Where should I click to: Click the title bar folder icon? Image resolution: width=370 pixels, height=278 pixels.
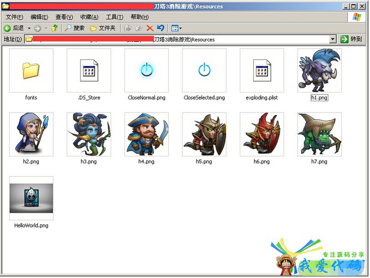(x=6, y=6)
